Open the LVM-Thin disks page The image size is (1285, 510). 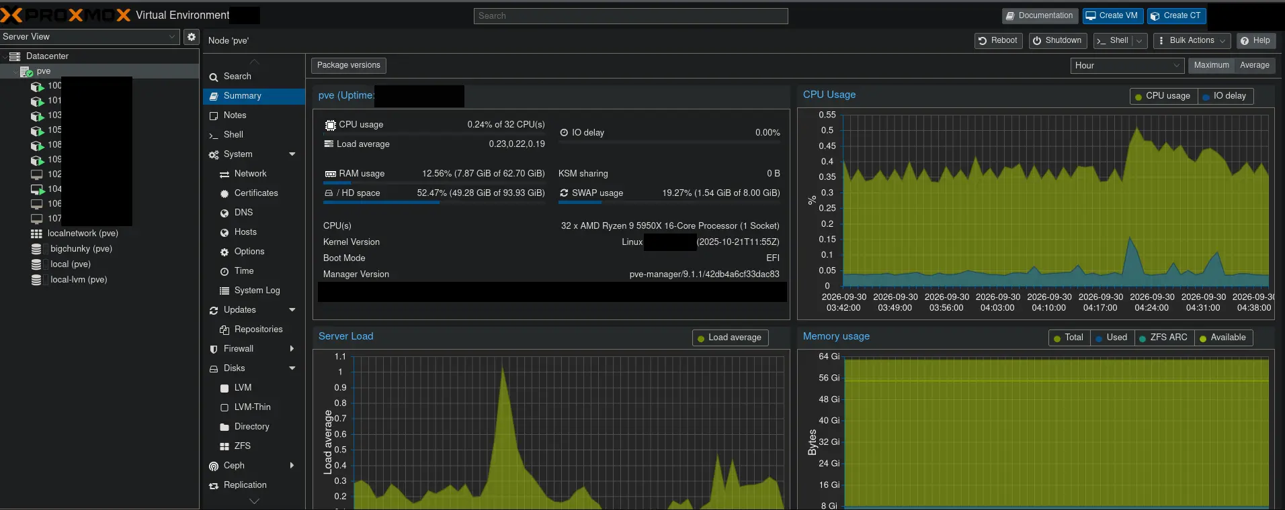click(253, 407)
